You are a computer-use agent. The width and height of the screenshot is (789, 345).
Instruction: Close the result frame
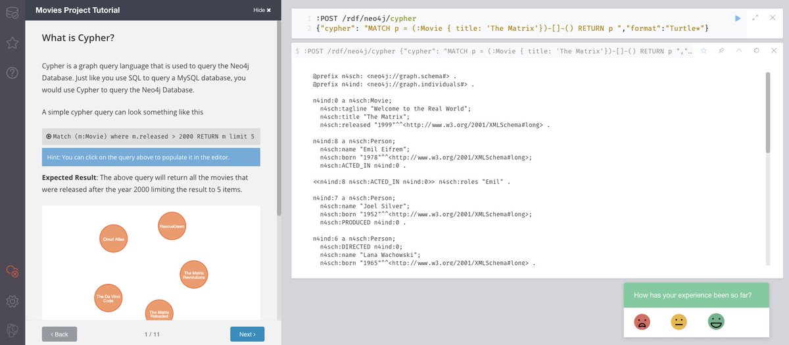click(773, 51)
